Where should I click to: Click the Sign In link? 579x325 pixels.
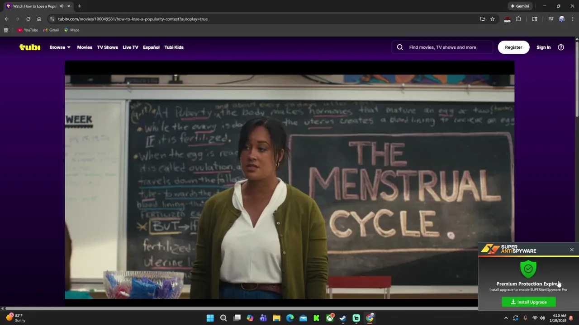pyautogui.click(x=543, y=47)
